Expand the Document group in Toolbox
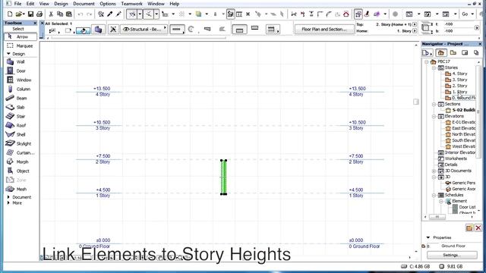The image size is (486, 273). [8, 197]
